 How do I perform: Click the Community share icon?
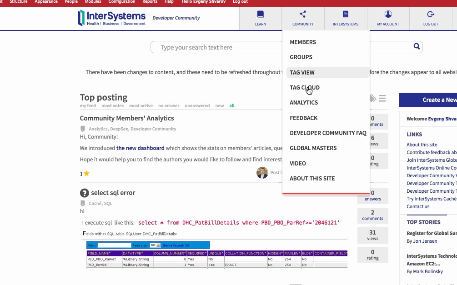click(x=303, y=15)
